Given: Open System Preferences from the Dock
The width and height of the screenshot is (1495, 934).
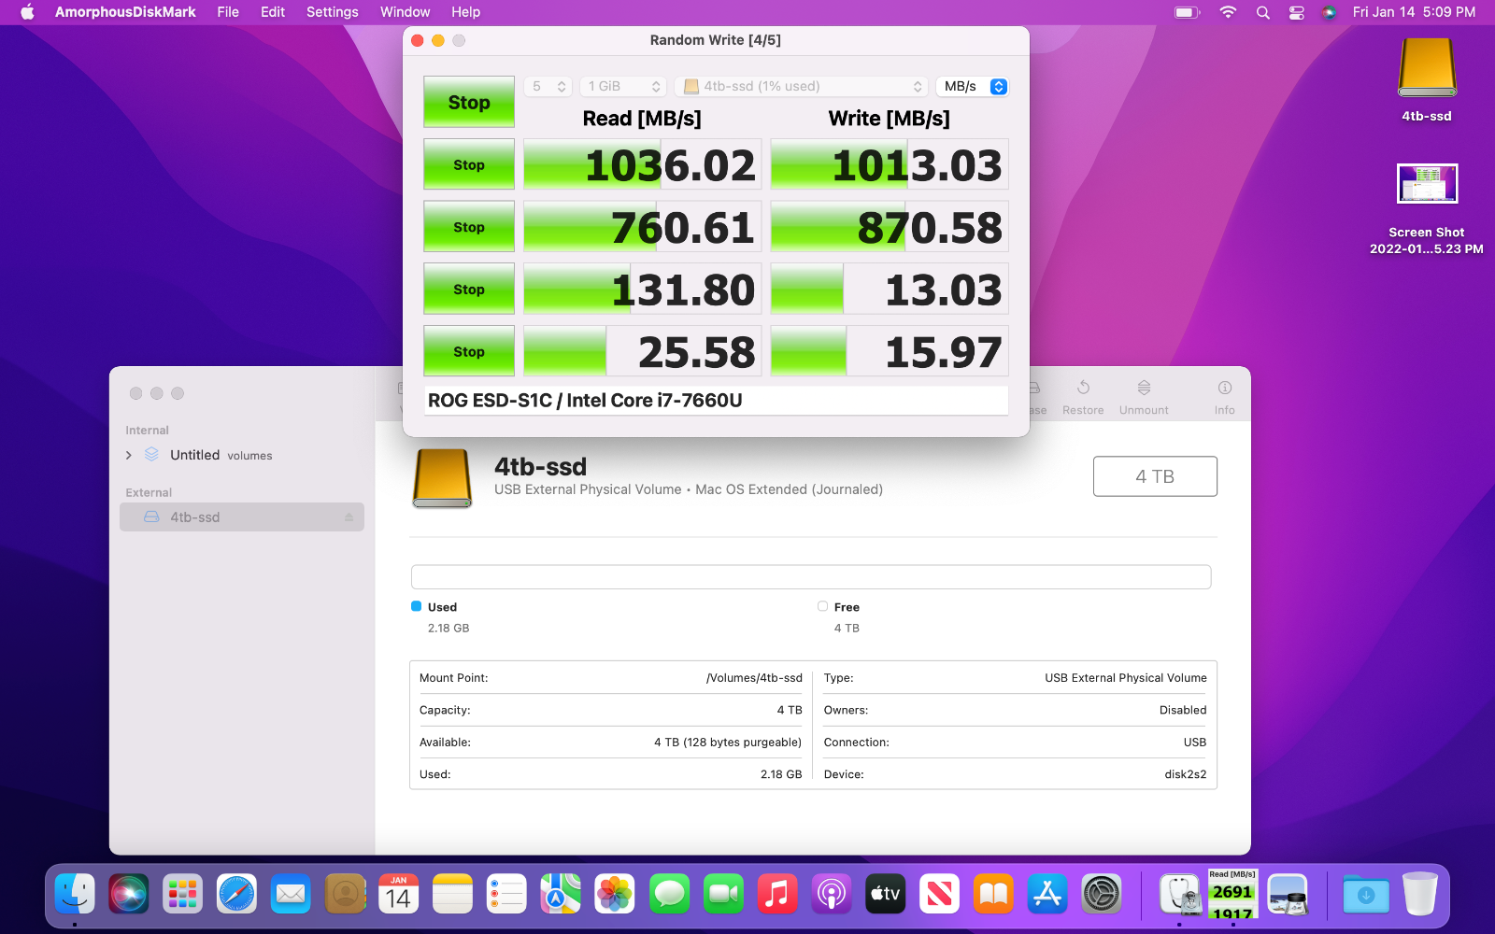Looking at the screenshot, I should 1102,895.
